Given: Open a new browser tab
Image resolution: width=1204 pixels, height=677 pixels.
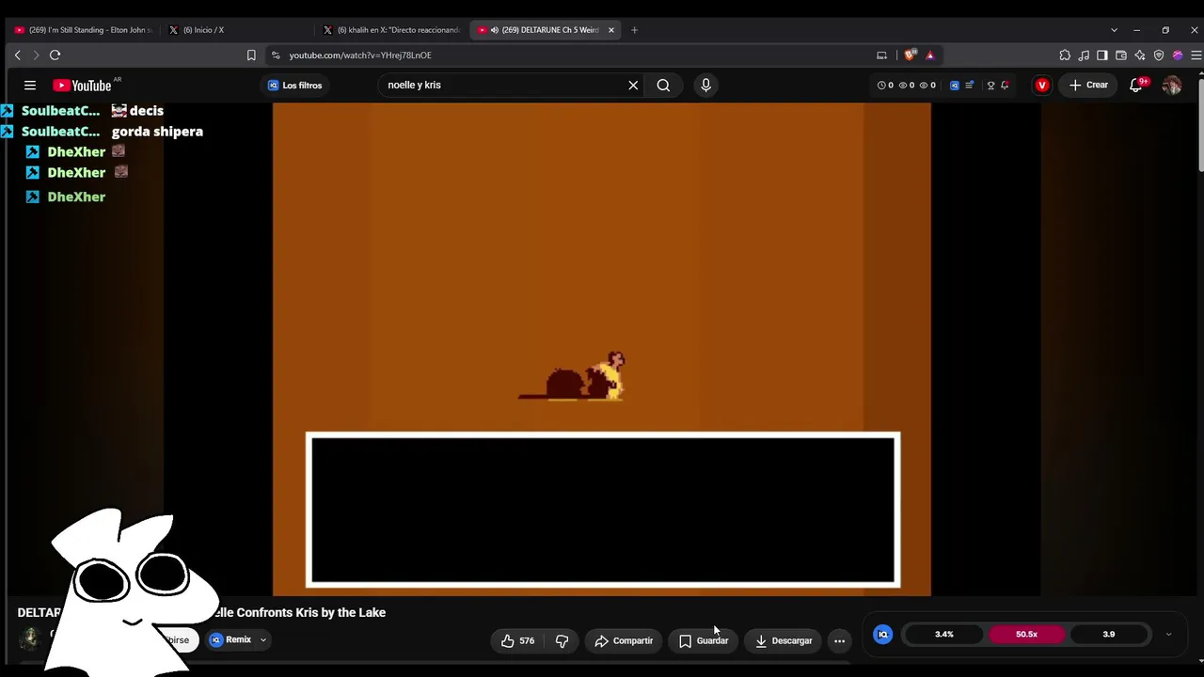Looking at the screenshot, I should tap(634, 30).
